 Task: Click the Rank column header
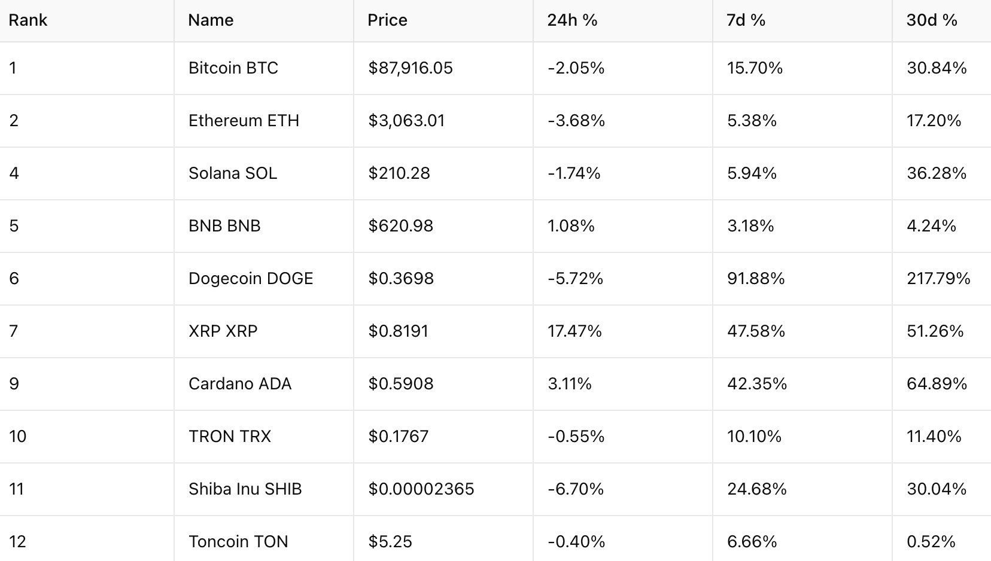(28, 20)
